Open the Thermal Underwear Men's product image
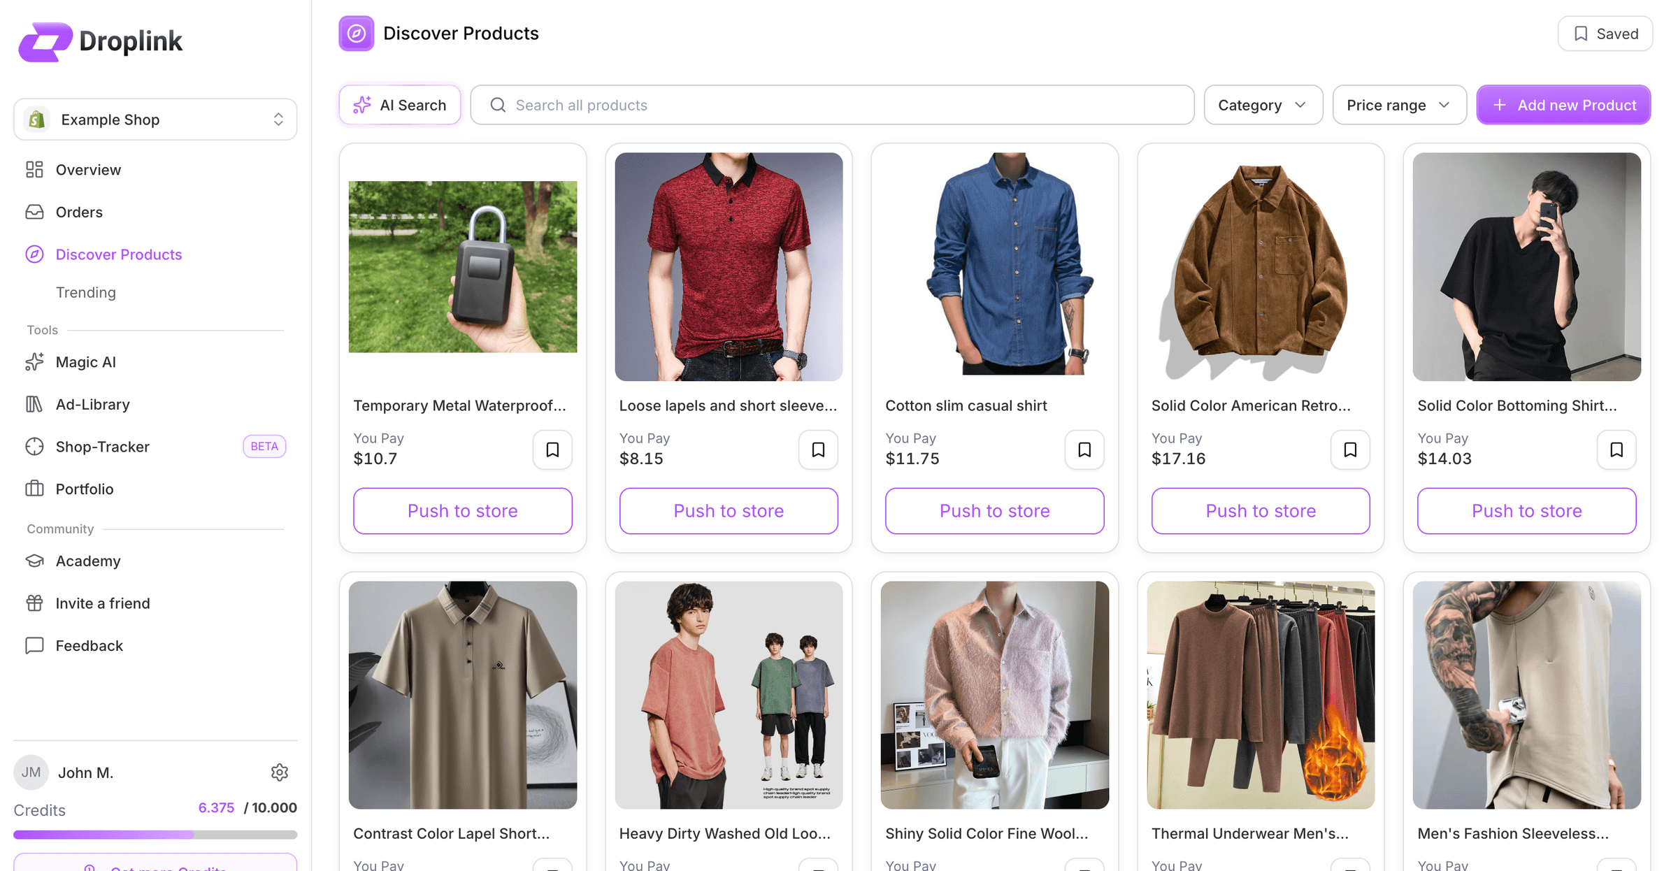This screenshot has height=871, width=1678. pyautogui.click(x=1261, y=696)
